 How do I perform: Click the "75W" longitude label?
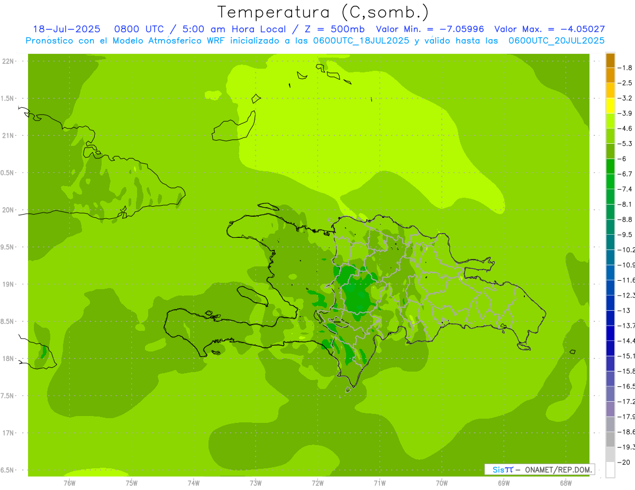[x=132, y=483]
